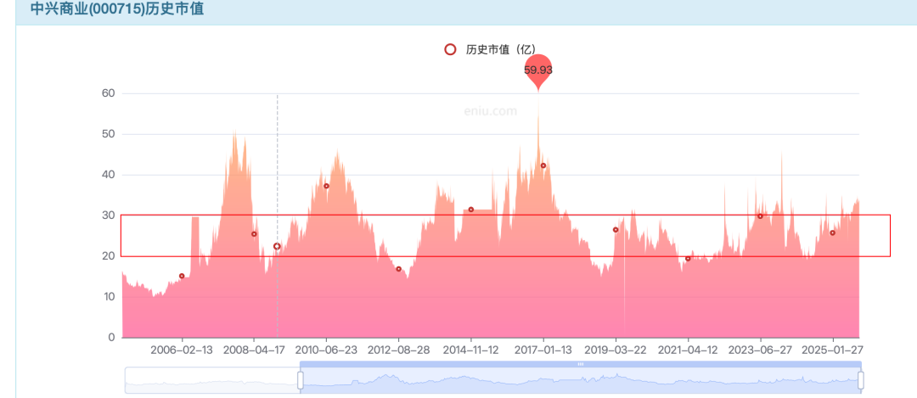
Task: Click the 60 y-axis label
Action: coord(109,93)
